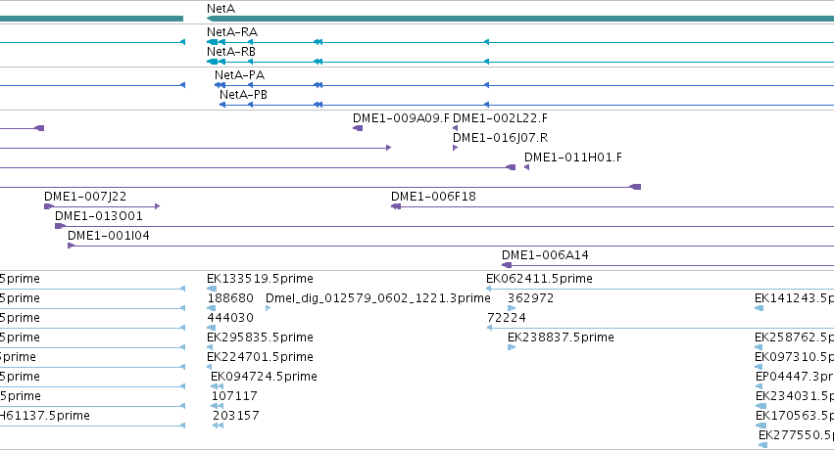Click the NetA-PB protein label

(243, 95)
